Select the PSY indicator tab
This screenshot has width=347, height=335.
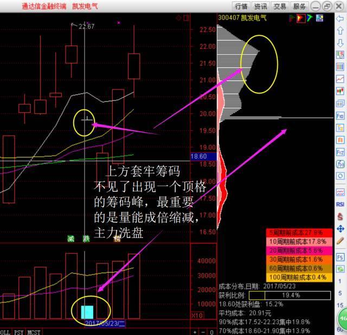(x=19, y=331)
